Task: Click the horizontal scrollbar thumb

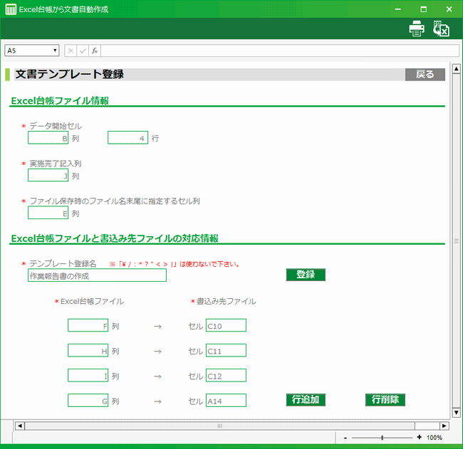Action: click(x=220, y=426)
